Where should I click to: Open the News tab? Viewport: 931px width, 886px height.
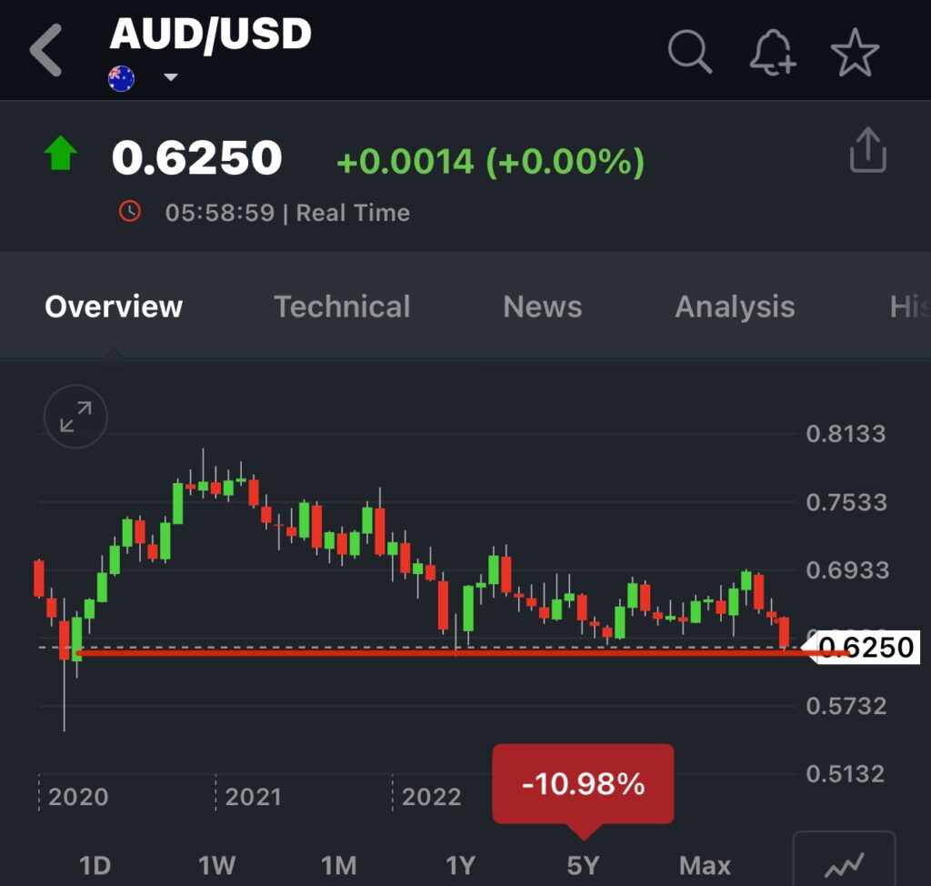[543, 307]
